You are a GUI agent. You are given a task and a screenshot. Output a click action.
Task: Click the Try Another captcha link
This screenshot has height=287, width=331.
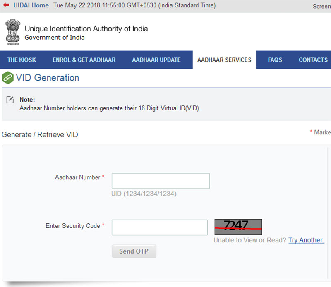306,240
